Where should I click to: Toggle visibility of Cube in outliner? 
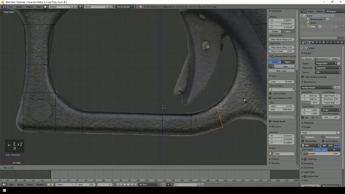tap(336, 26)
